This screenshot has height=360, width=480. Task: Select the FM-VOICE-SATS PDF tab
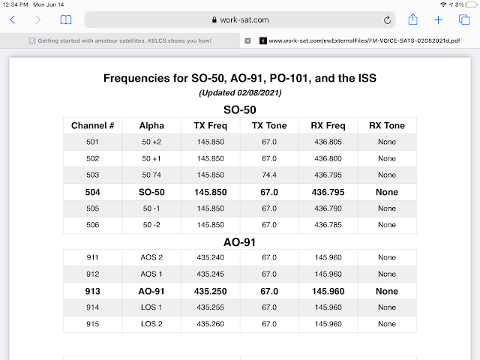[x=360, y=40]
